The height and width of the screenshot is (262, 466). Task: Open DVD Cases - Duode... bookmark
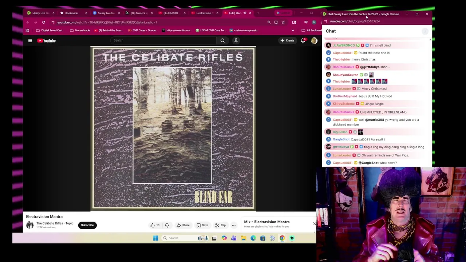(143, 31)
